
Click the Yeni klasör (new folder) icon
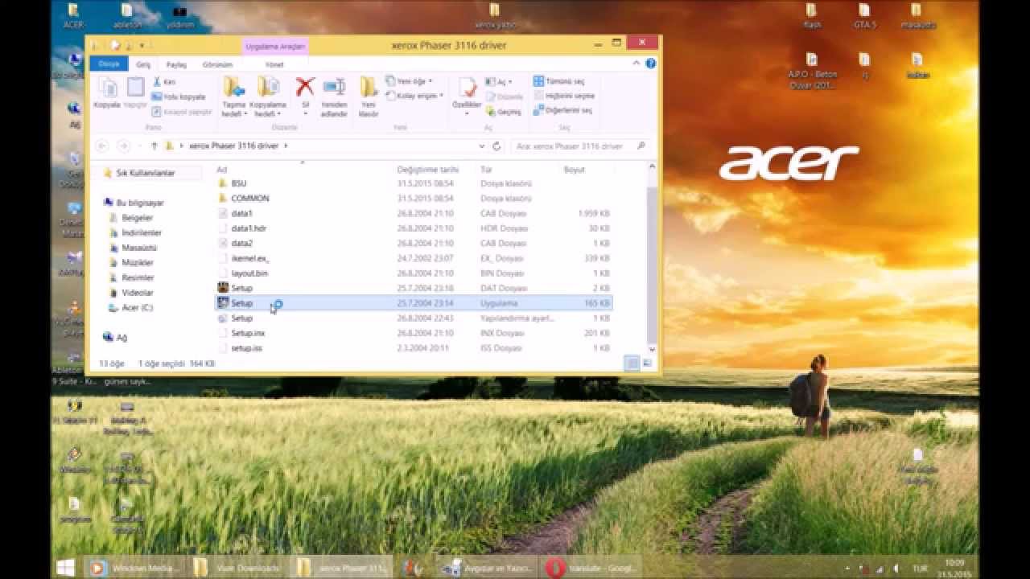[x=369, y=87]
